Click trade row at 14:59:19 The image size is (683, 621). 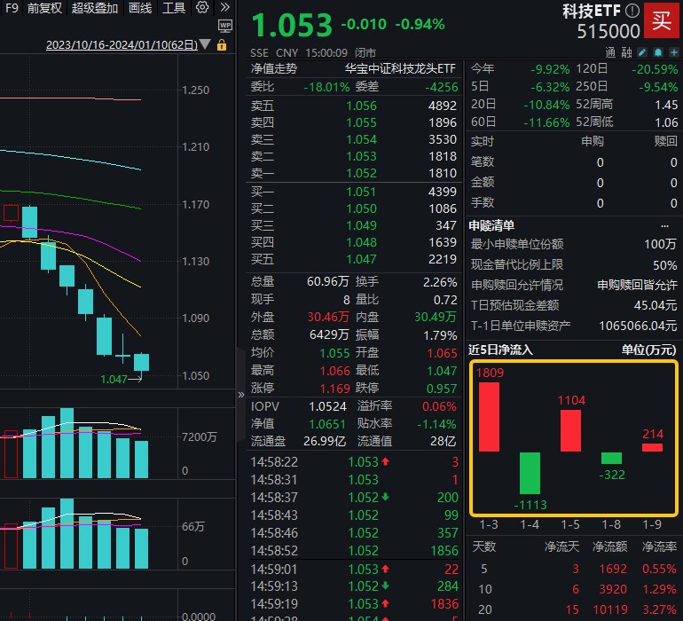354,604
